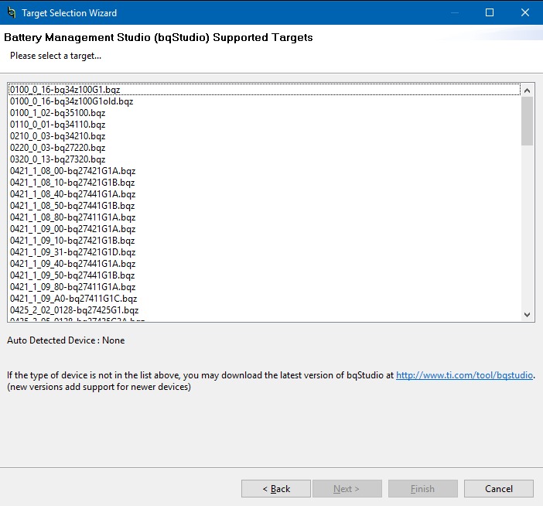Select 0100_0_16-bq34z100G1.bqz target
The height and width of the screenshot is (506, 543).
pyautogui.click(x=265, y=90)
